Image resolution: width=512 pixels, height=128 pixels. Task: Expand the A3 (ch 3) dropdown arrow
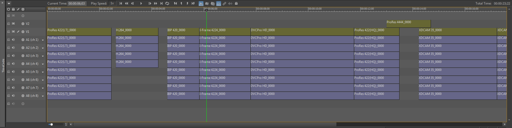tap(43, 56)
